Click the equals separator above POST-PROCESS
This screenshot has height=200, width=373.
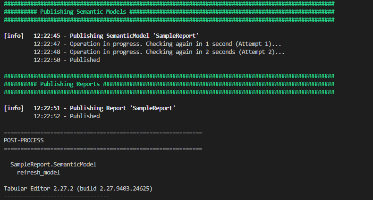[103, 132]
